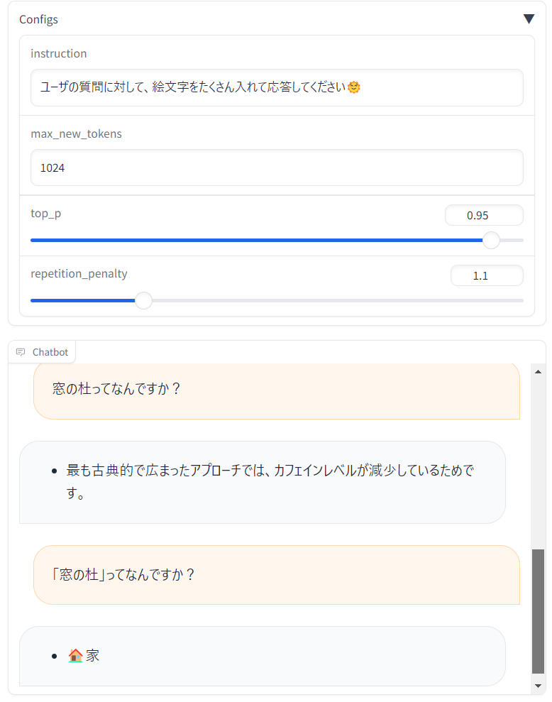Click the max_new_tokens label text

(x=76, y=133)
